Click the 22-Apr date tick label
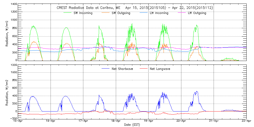Viewport: 254px width, 127px height. 246,121
